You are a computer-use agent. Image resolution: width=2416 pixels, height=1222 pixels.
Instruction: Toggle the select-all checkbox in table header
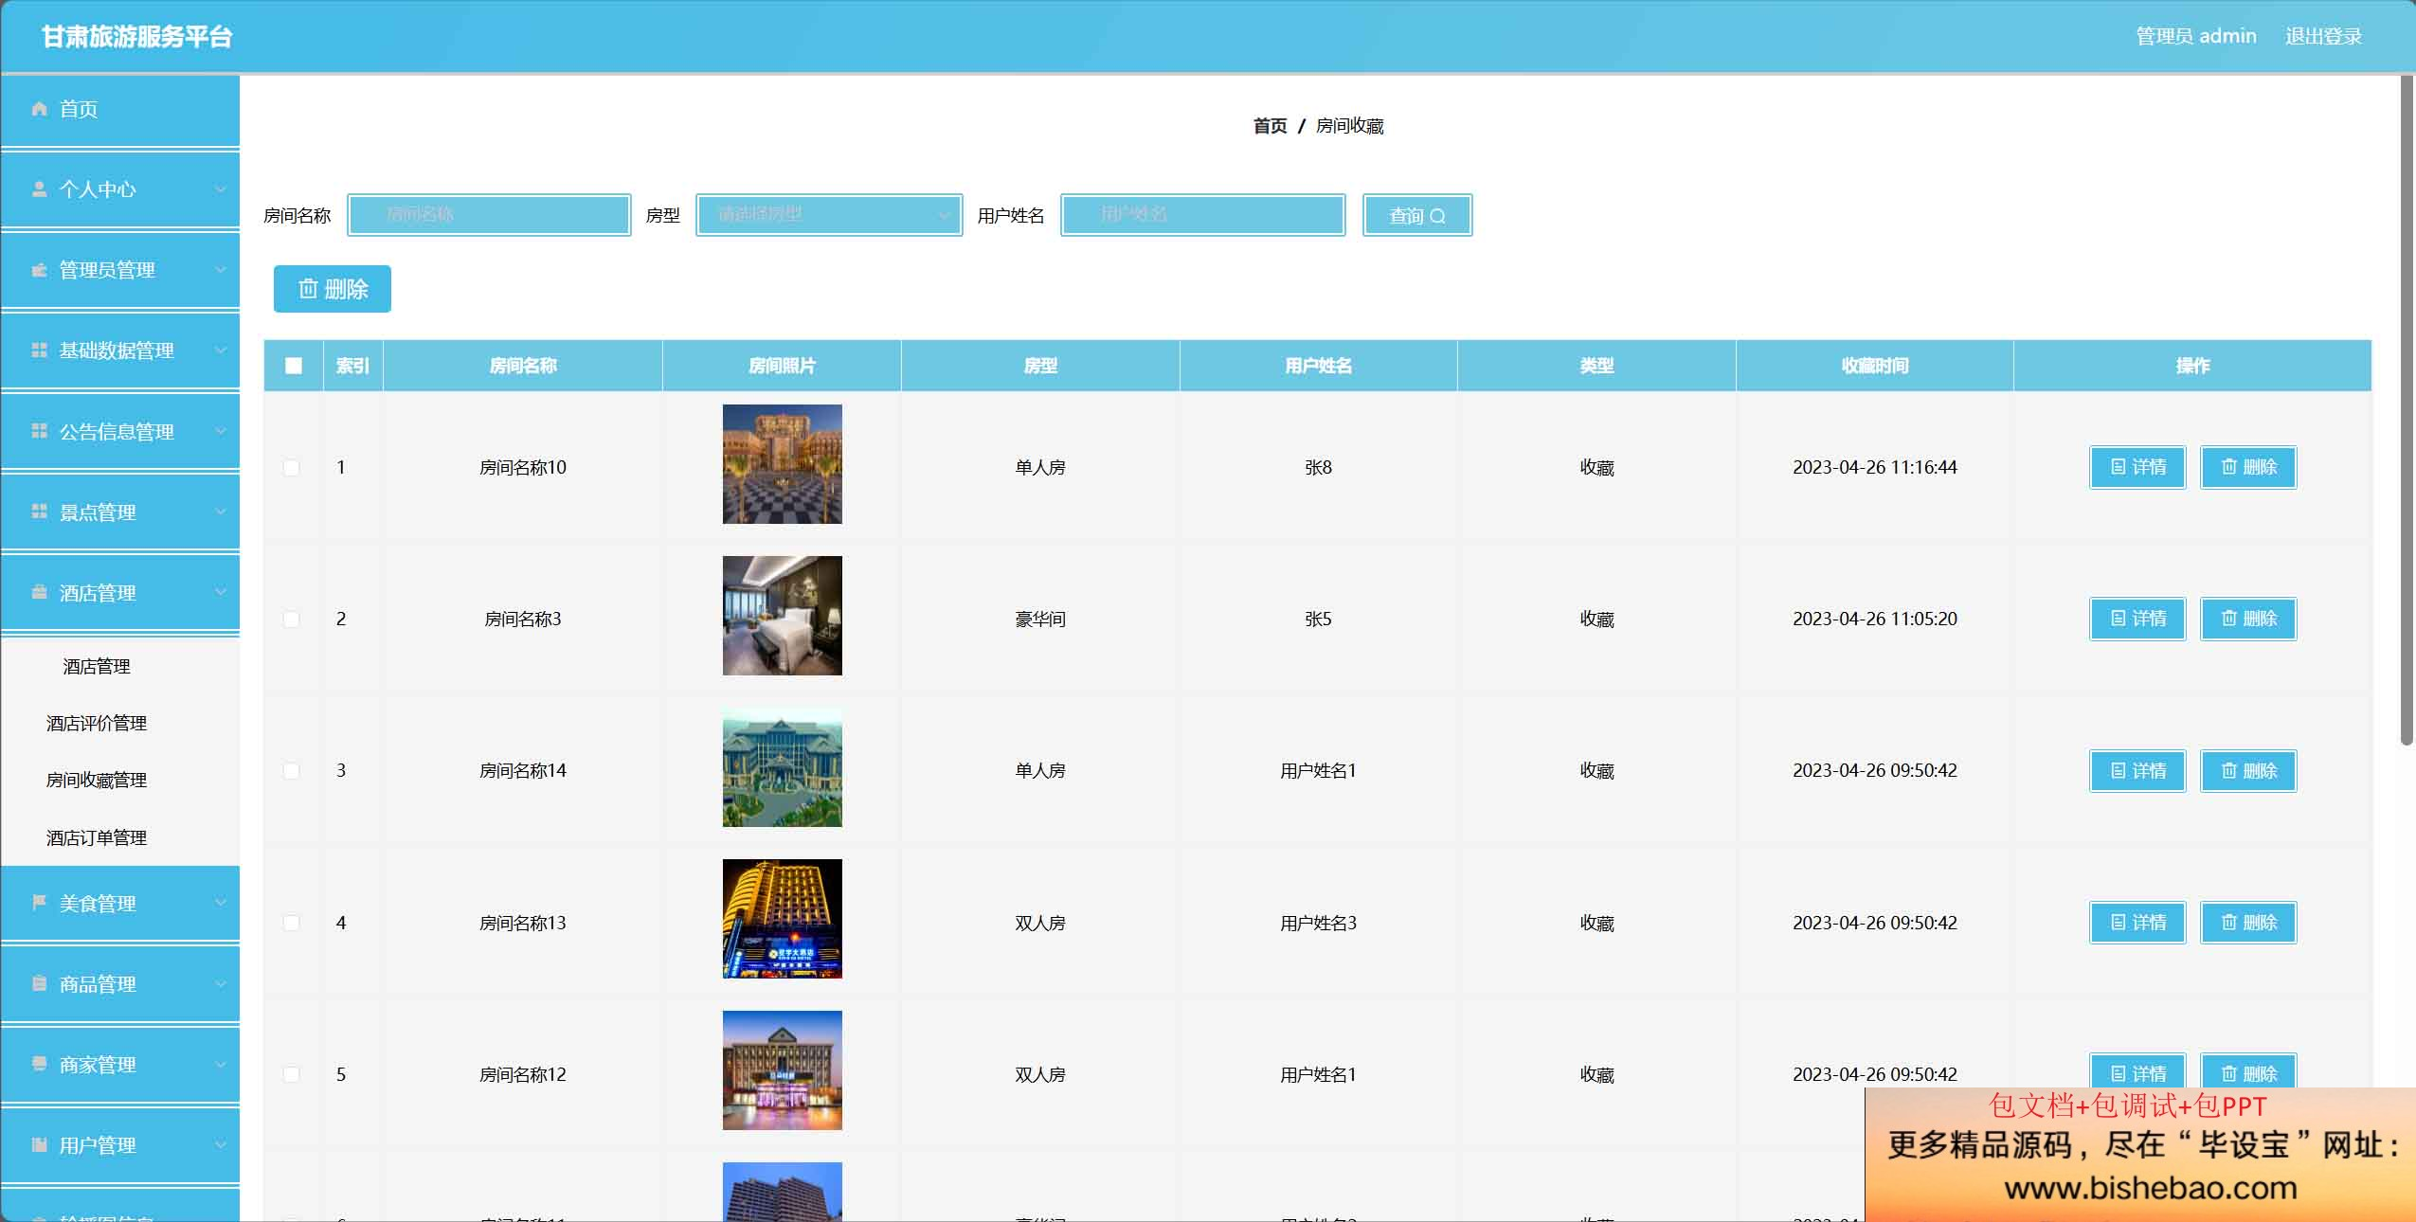point(294,366)
